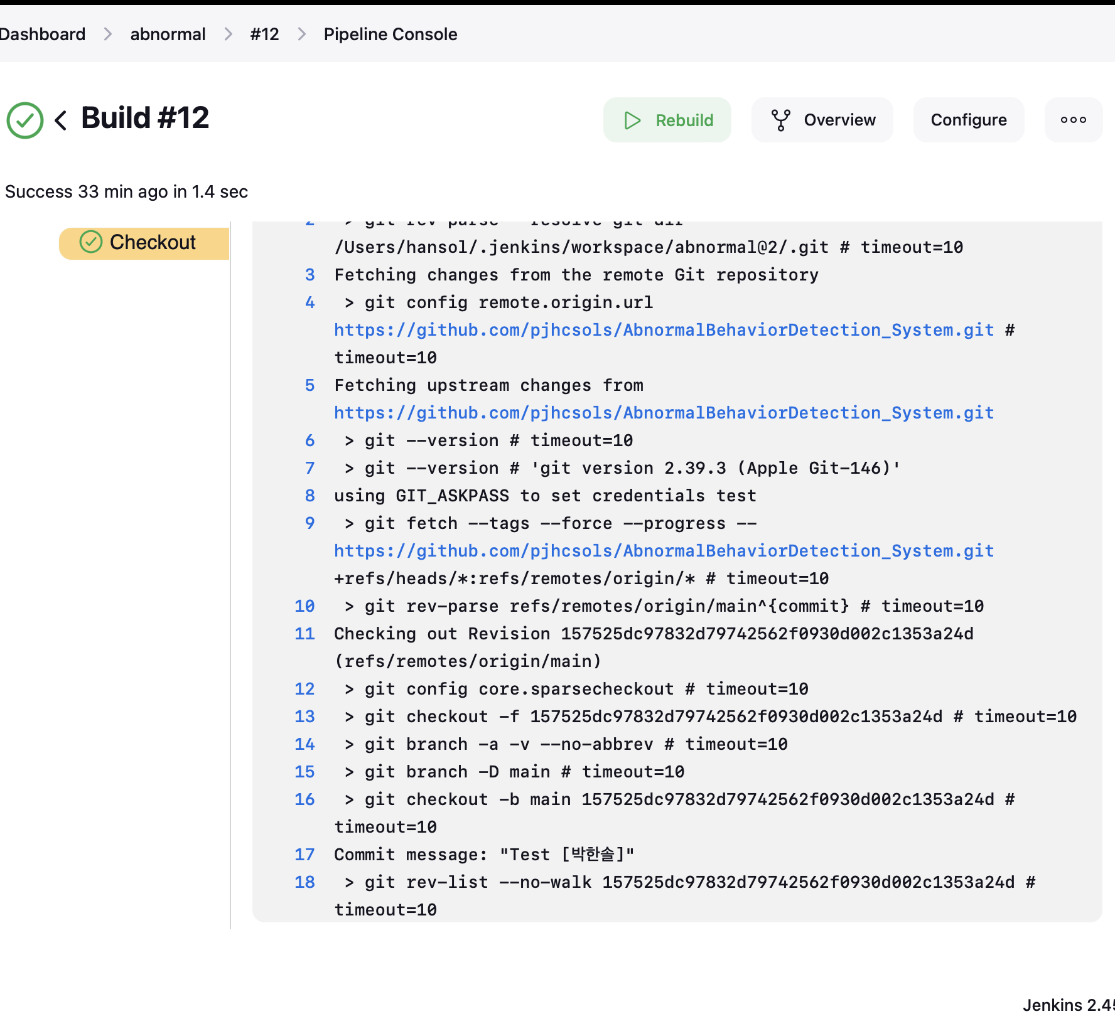1115x1019 pixels.
Task: Click log line number 8
Action: point(310,496)
